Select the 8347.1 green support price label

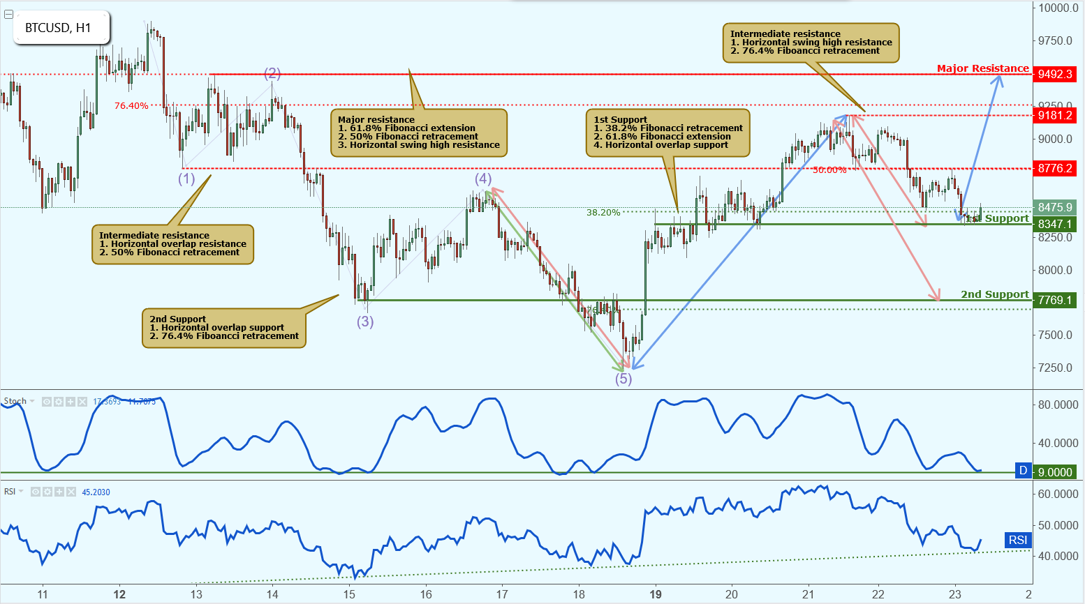click(x=1054, y=224)
